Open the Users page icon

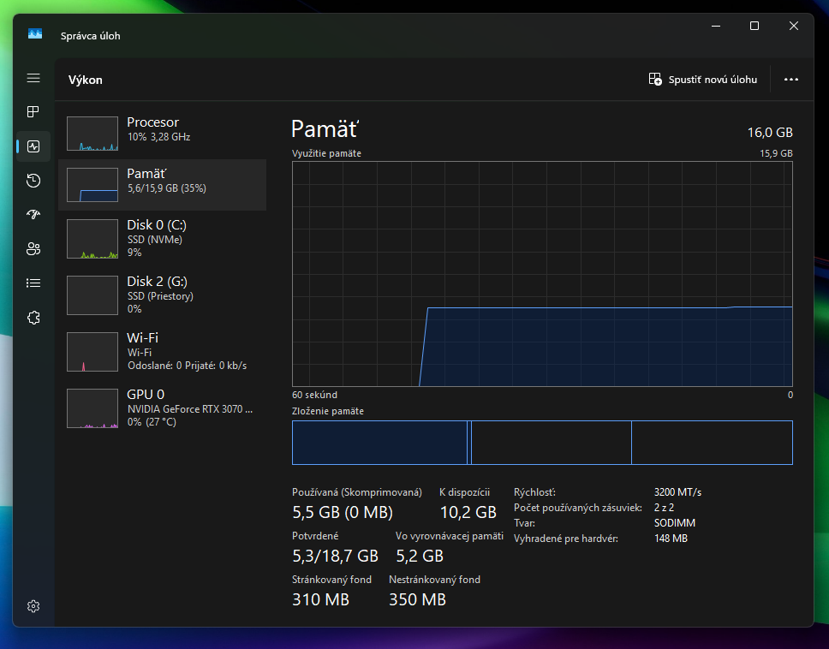[33, 249]
